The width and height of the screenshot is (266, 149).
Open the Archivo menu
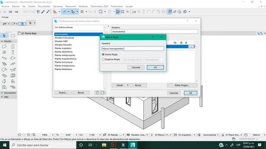[x=5, y=6]
